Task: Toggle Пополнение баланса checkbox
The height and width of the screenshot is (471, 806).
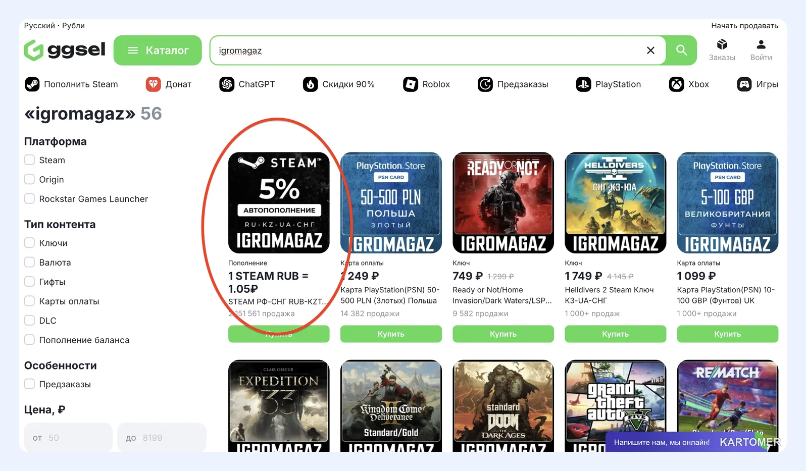Action: (30, 340)
